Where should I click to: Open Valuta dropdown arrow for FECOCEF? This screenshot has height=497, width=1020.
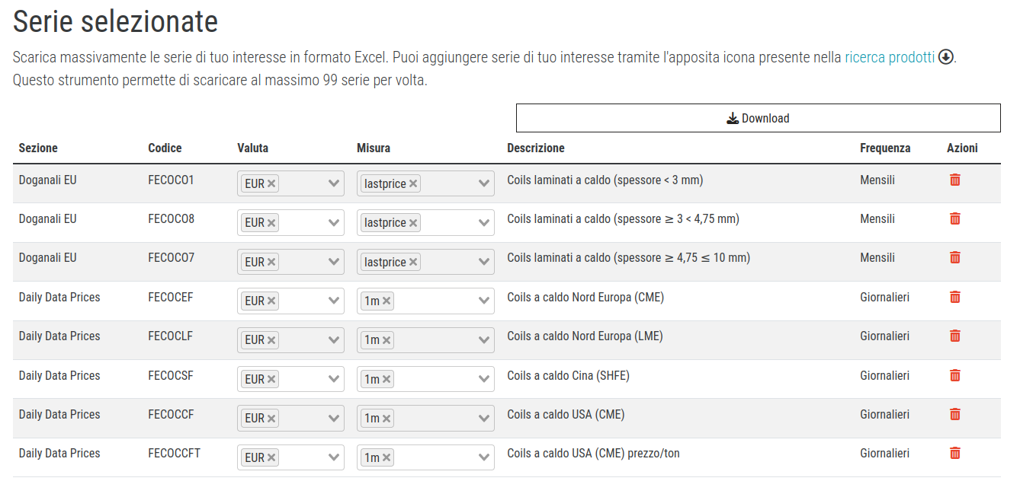pyautogui.click(x=334, y=301)
